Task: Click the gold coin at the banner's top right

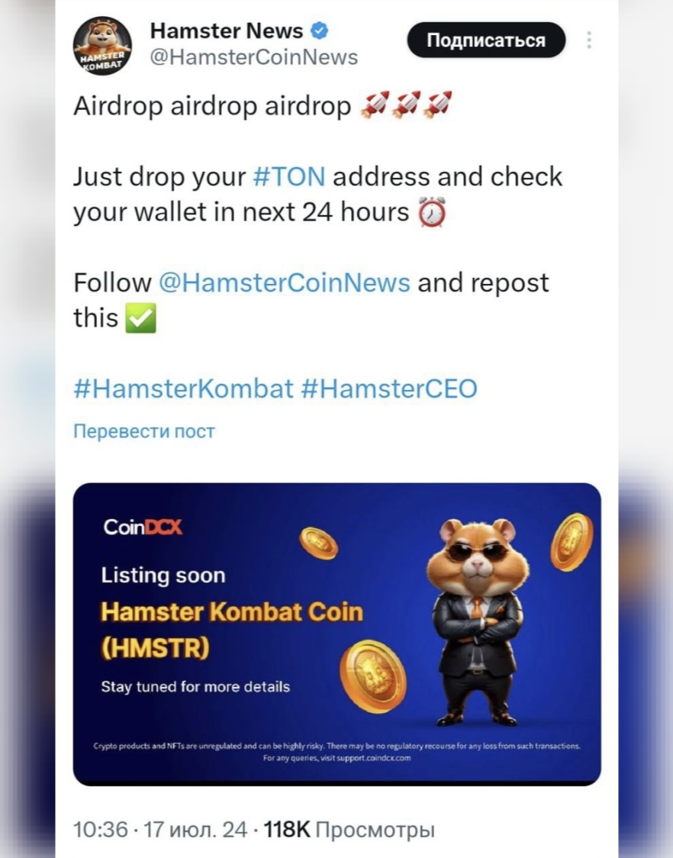Action: pos(572,542)
